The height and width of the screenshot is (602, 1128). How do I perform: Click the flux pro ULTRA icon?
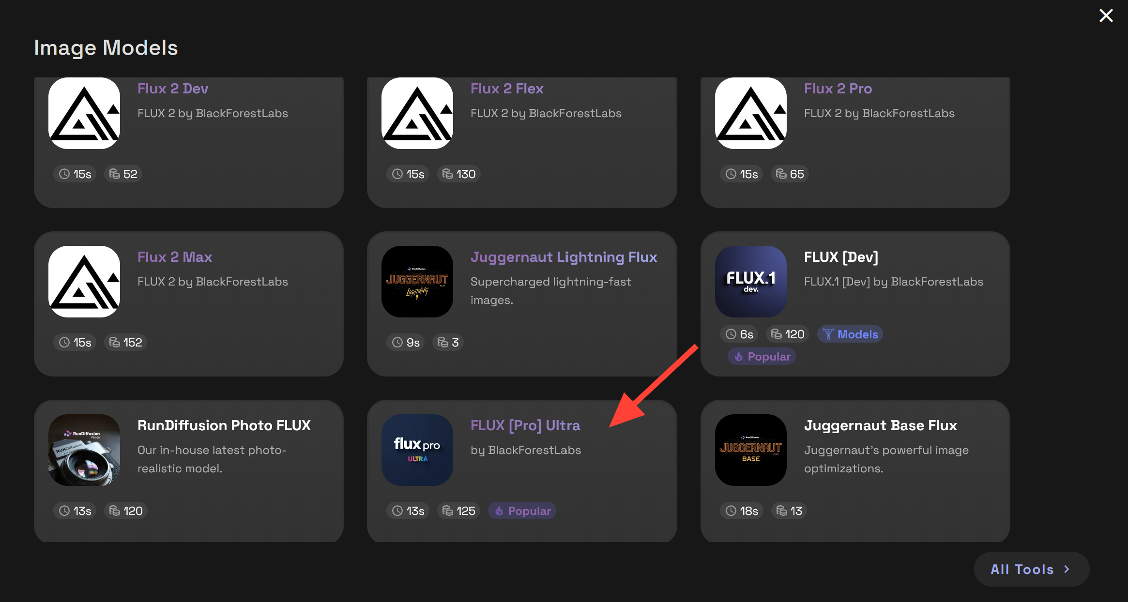[x=417, y=450]
